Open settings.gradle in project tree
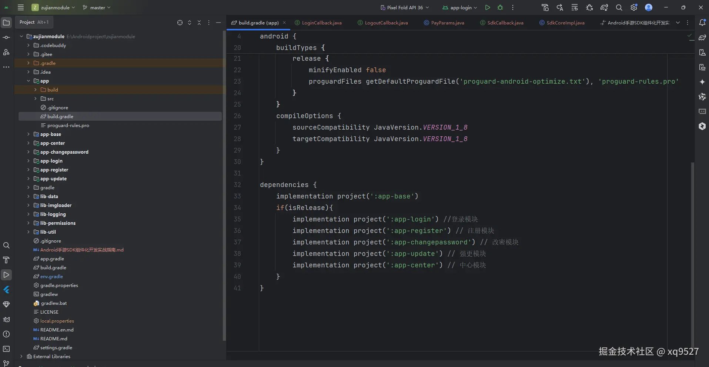This screenshot has height=367, width=709. click(x=56, y=348)
